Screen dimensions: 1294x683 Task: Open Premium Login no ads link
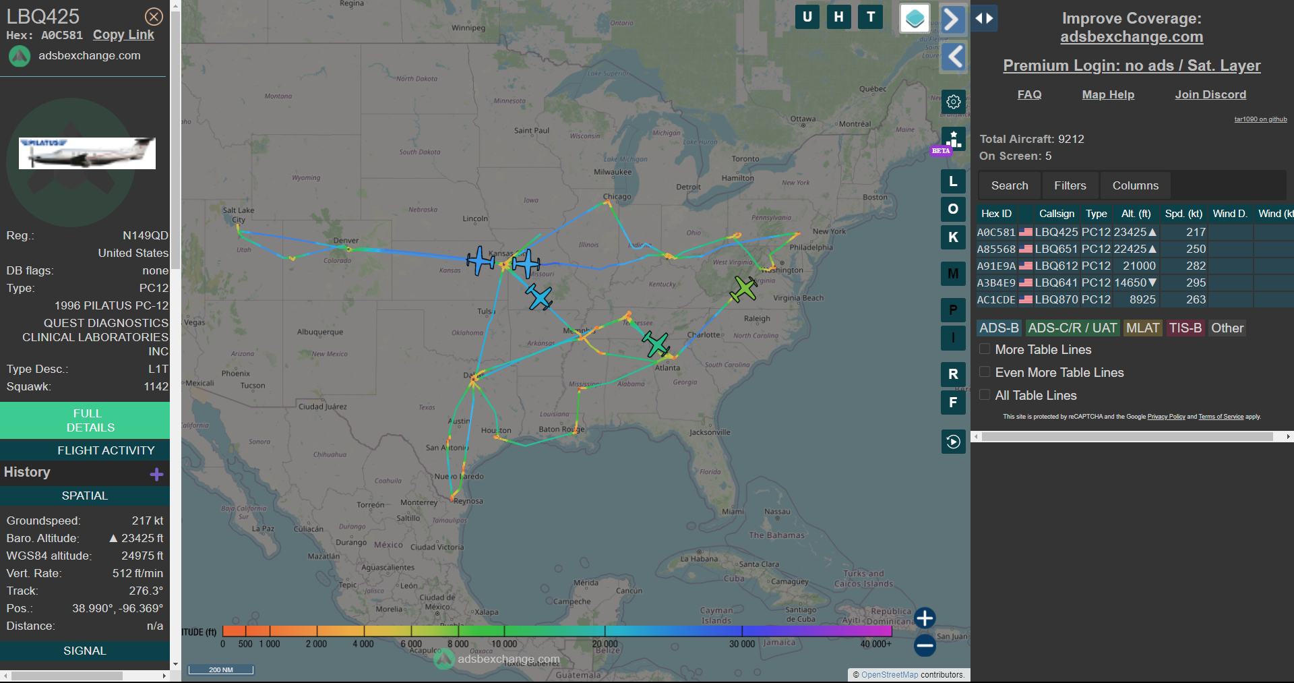coord(1132,65)
